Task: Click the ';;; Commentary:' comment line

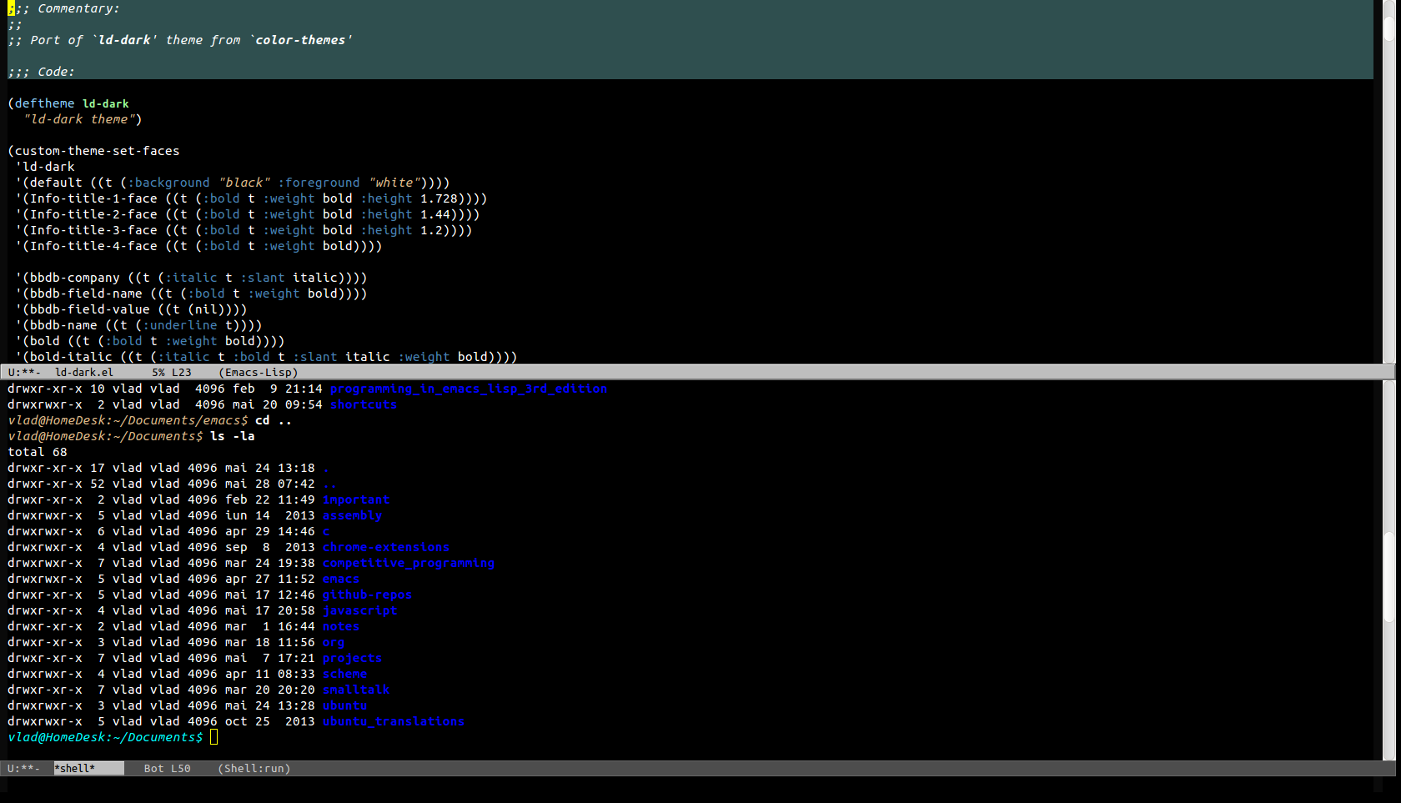Action: coord(63,8)
